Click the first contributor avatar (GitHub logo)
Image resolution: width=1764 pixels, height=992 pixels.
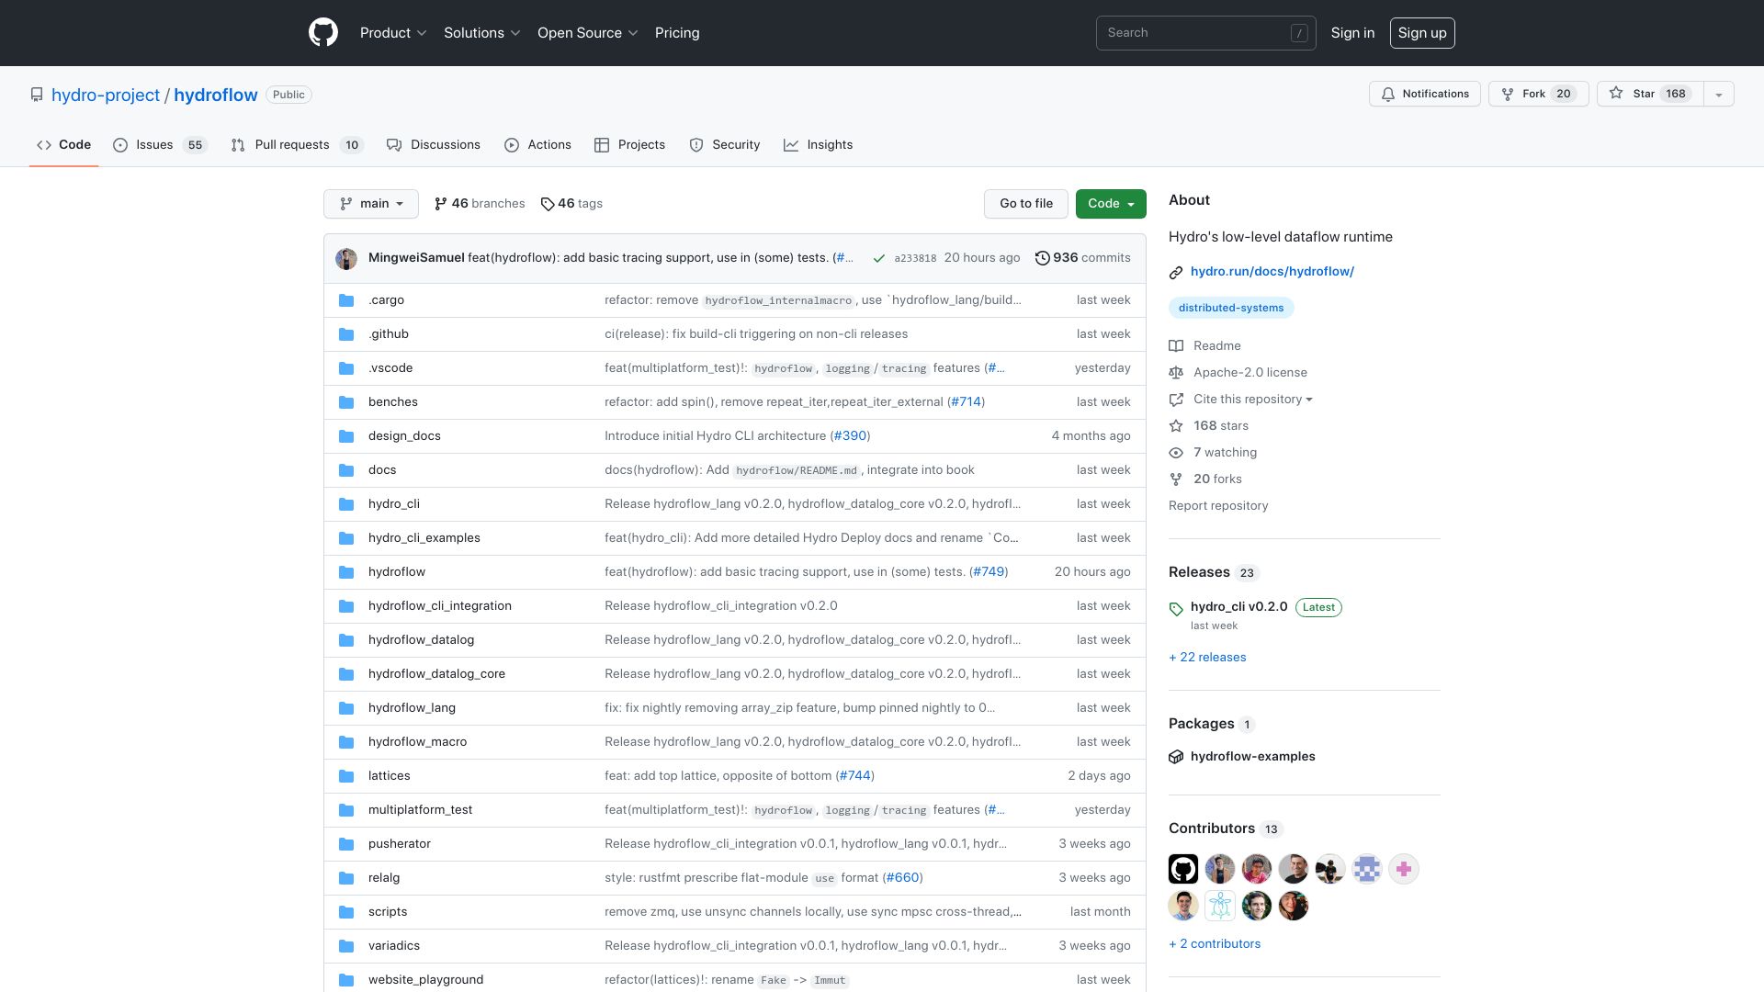[x=1183, y=869]
